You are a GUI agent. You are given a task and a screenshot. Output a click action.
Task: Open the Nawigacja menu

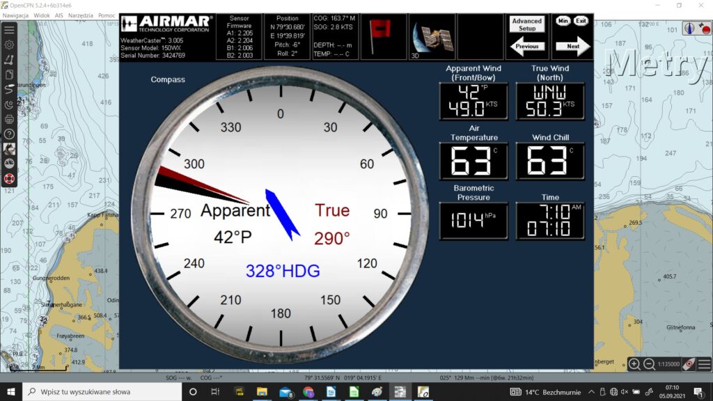pyautogui.click(x=15, y=15)
